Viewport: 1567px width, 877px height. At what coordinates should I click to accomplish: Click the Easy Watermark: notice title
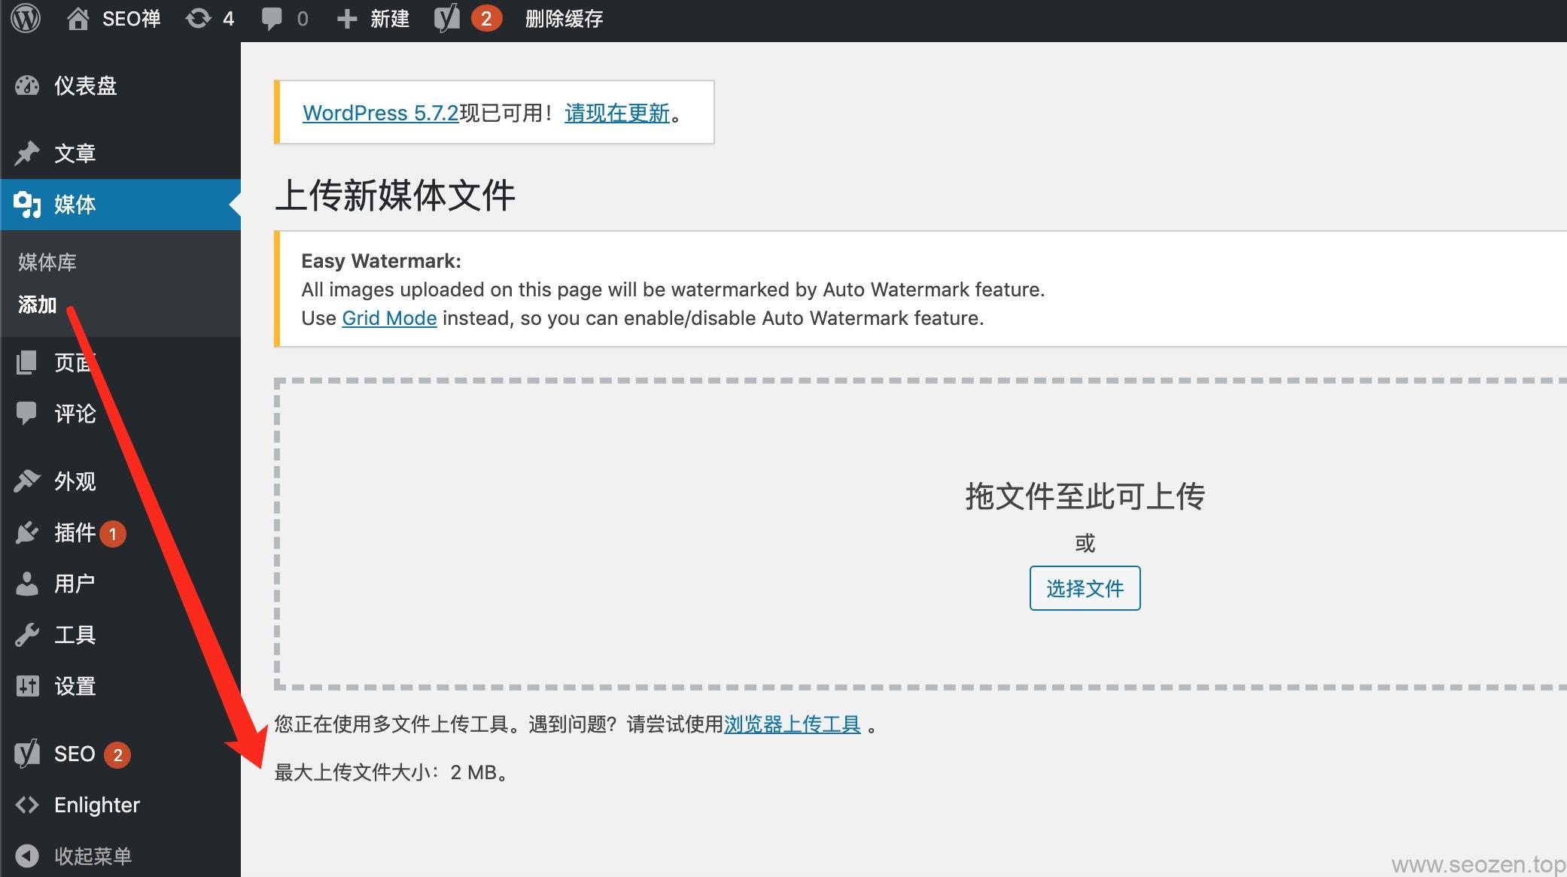[x=381, y=261]
